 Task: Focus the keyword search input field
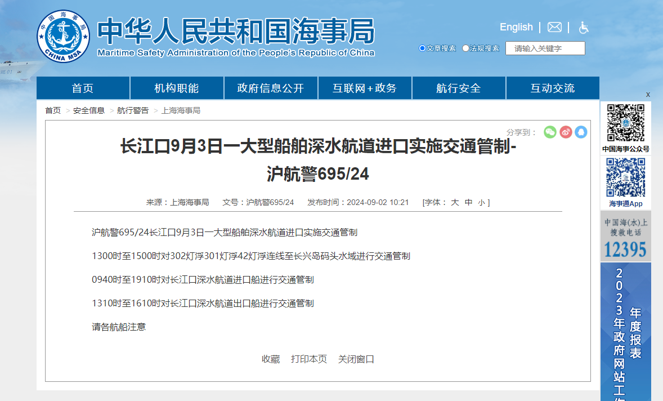click(x=545, y=48)
